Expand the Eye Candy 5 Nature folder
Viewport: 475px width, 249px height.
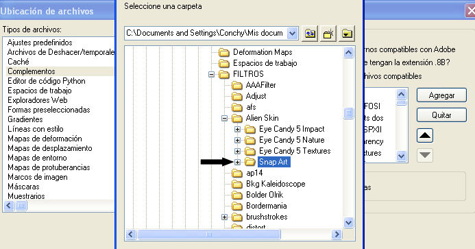coord(237,141)
